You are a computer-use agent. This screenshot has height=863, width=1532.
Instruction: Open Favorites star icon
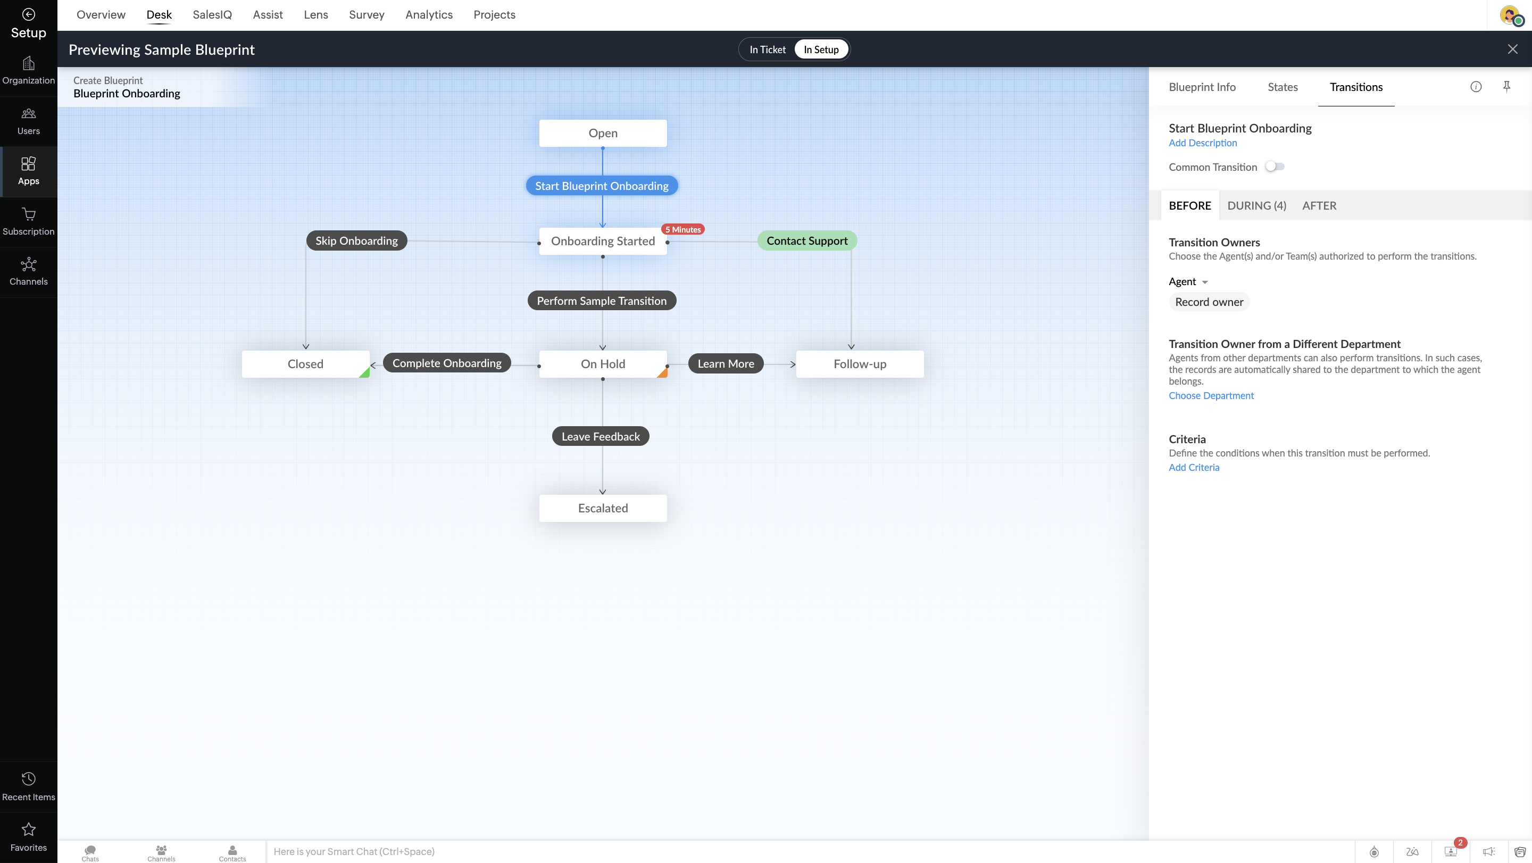tap(29, 829)
